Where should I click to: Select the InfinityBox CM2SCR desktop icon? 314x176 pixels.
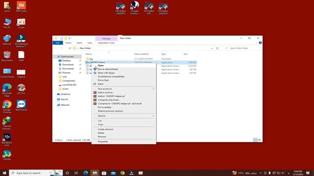163,8
